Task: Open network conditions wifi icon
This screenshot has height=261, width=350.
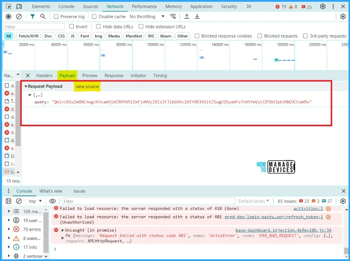Action: 173,16
